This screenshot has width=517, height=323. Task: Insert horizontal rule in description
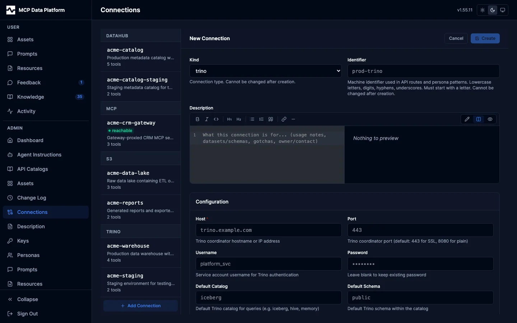(x=293, y=119)
